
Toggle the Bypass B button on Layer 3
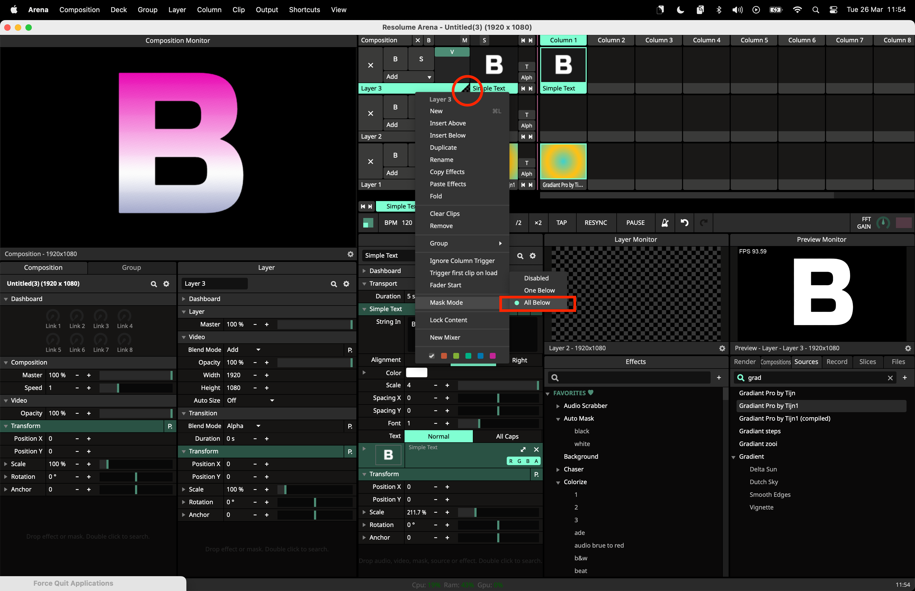click(395, 59)
